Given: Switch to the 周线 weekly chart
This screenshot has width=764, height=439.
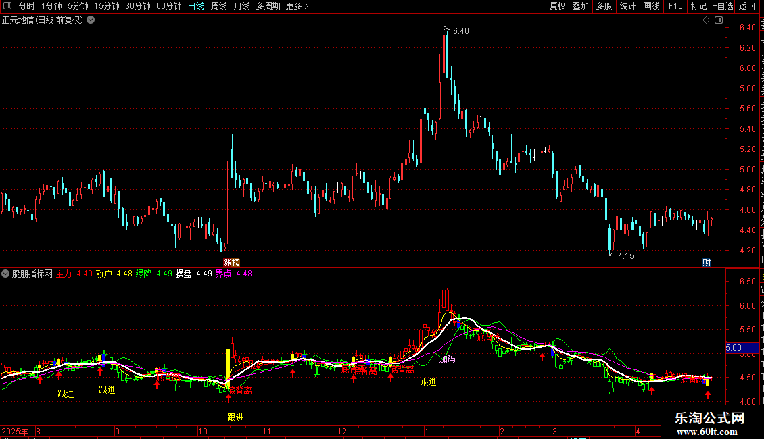Looking at the screenshot, I should tap(219, 6).
